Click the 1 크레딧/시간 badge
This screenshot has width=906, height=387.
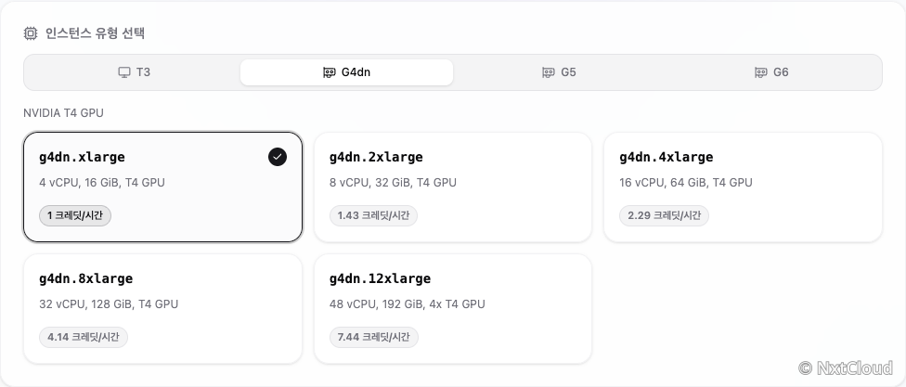75,215
